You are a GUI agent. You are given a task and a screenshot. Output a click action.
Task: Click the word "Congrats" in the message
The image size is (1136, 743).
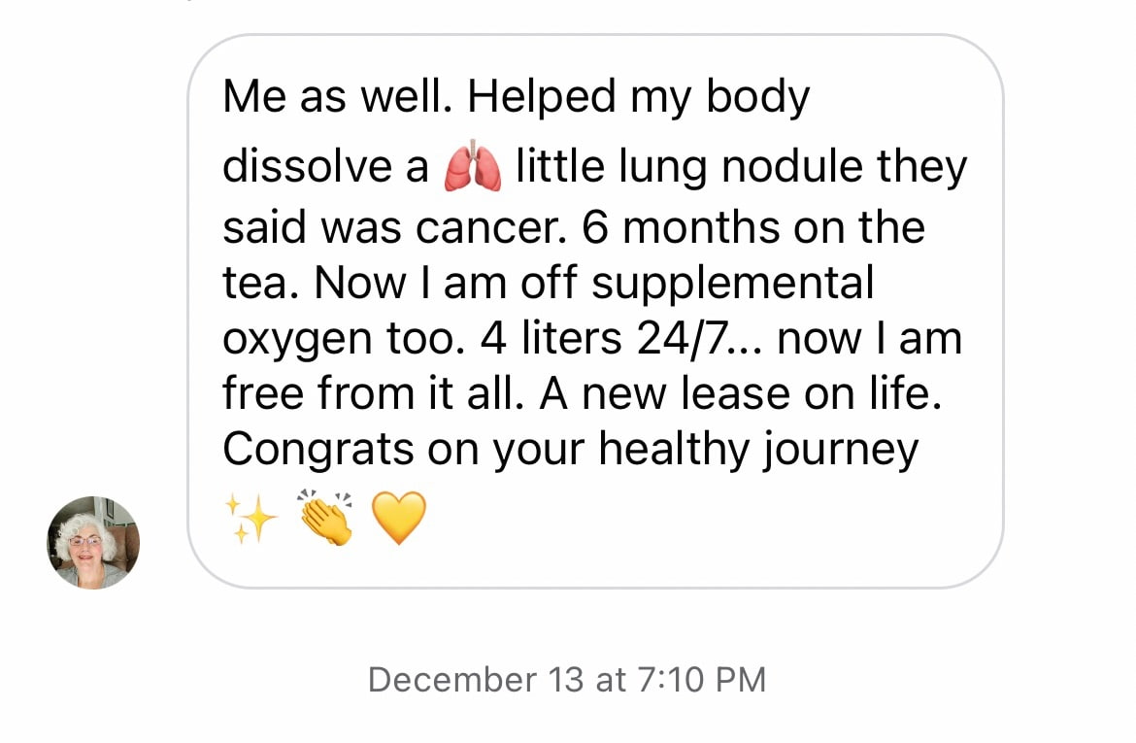[318, 450]
